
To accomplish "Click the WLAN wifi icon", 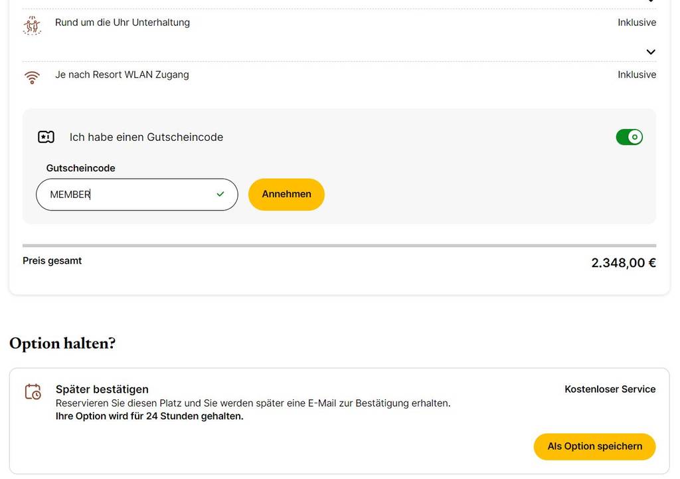I will [32, 77].
